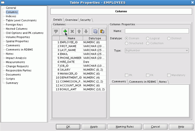This screenshot has width=195, height=131.
Task: Select the BONUS_AMT column row
Action: pyautogui.click(x=79, y=89)
